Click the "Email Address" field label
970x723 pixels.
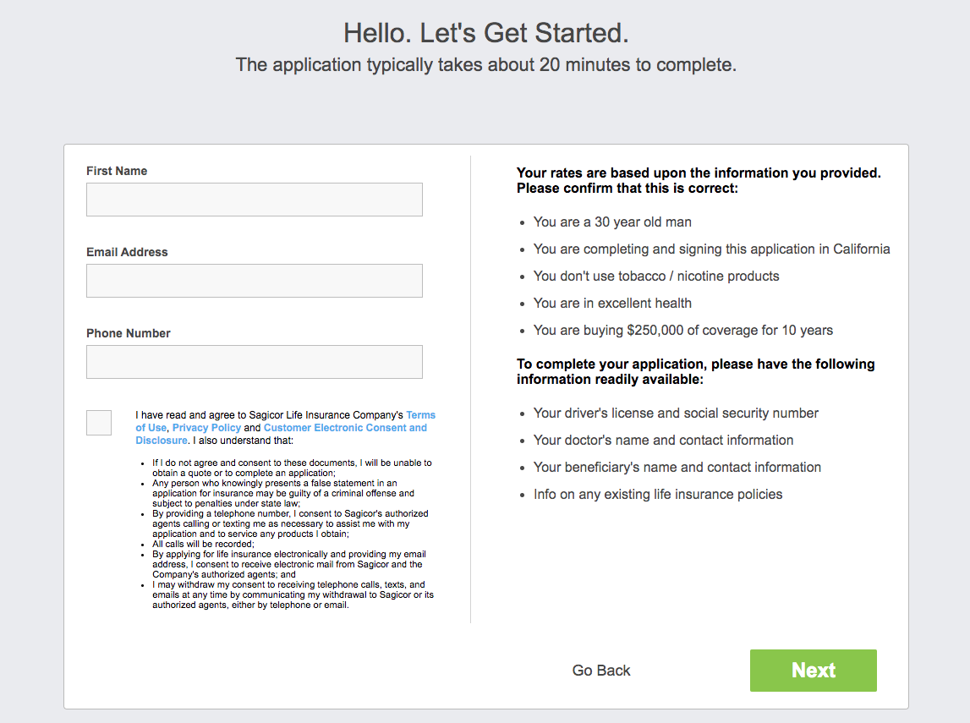(x=127, y=252)
